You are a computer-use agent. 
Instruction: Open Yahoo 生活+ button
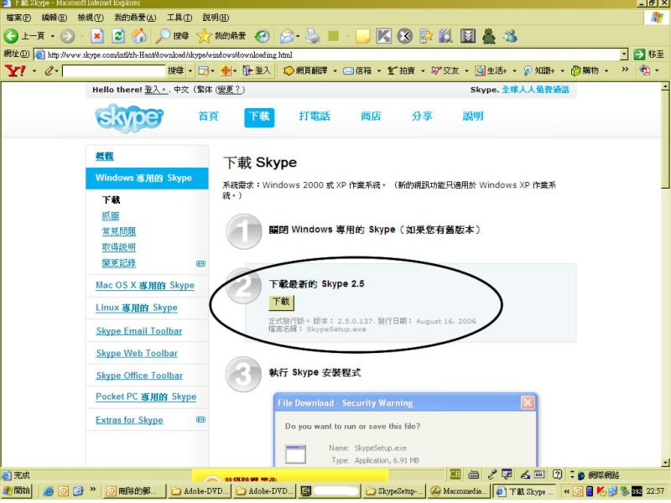point(492,70)
